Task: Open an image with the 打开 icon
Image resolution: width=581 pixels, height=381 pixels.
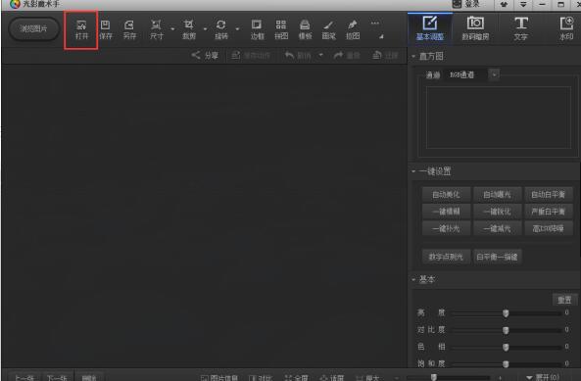Action: pyautogui.click(x=81, y=29)
